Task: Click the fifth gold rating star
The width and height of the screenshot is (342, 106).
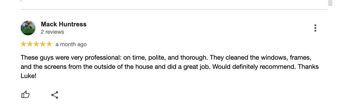Action: click(49, 44)
